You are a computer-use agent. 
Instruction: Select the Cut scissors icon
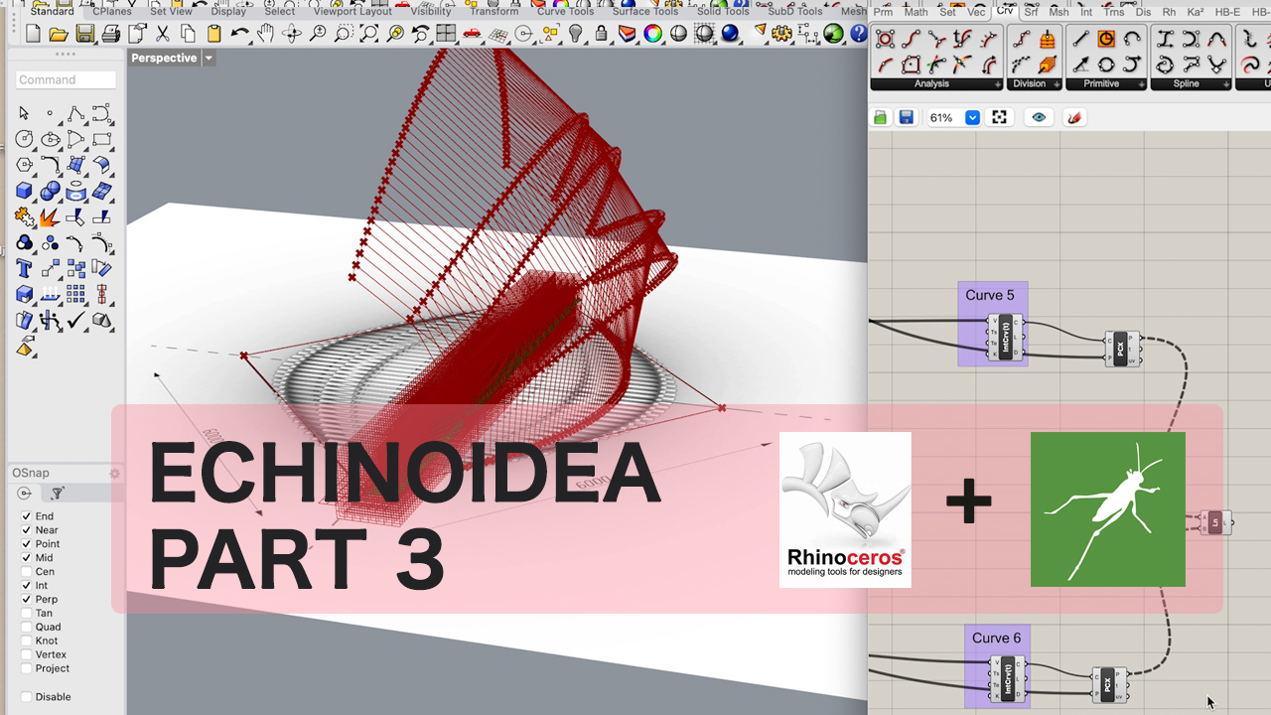pos(162,34)
